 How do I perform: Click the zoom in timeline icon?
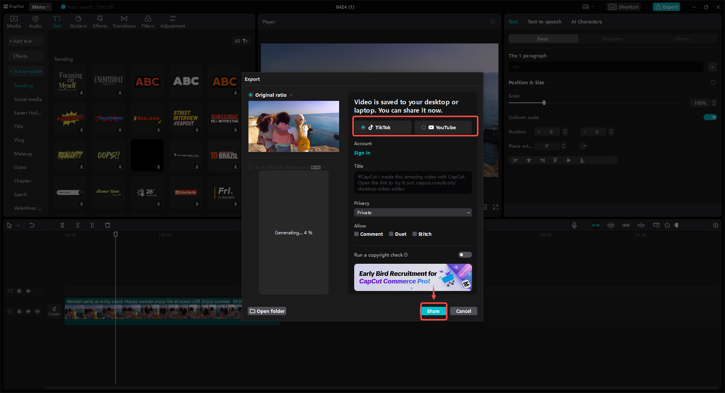pyautogui.click(x=716, y=225)
